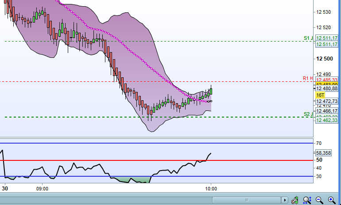Click the RSI 70 level axis label
This screenshot has width=341, height=205.
[319, 143]
